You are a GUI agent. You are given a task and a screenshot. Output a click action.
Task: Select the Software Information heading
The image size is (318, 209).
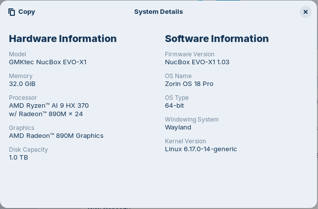click(216, 39)
